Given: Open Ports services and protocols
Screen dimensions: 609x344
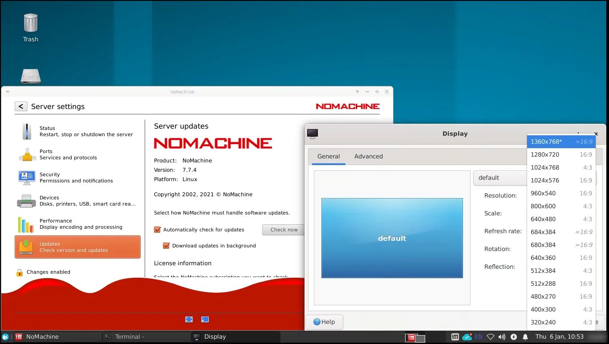Looking at the screenshot, I should [x=78, y=154].
